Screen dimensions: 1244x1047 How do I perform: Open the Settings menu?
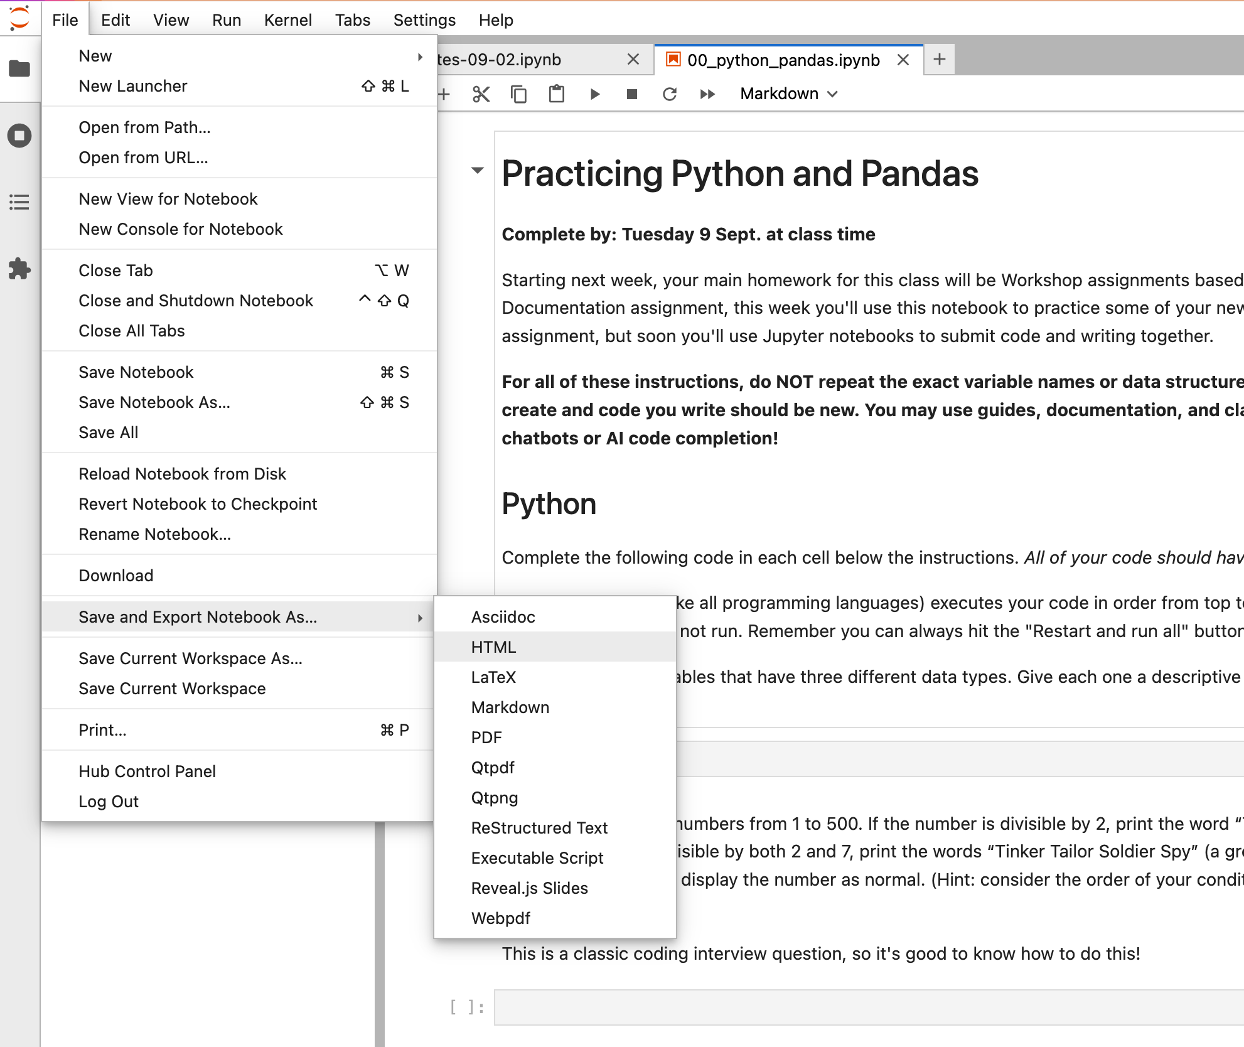(x=424, y=20)
